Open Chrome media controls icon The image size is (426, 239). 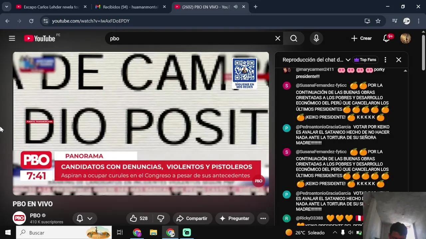click(x=395, y=21)
